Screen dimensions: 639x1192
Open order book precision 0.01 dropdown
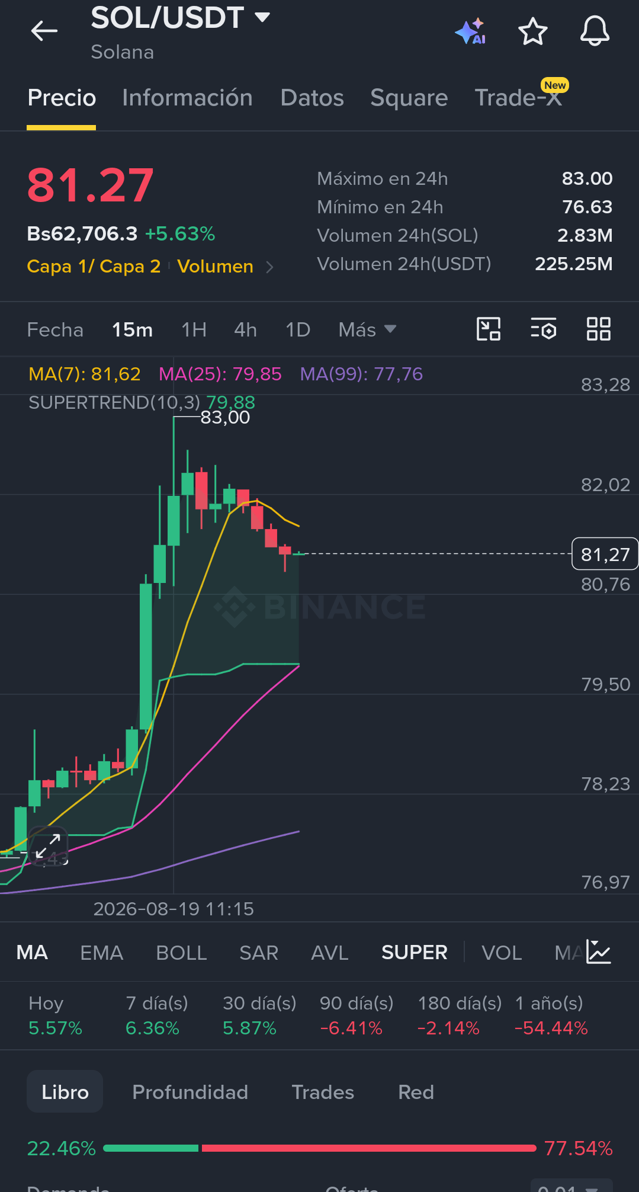pyautogui.click(x=571, y=1187)
